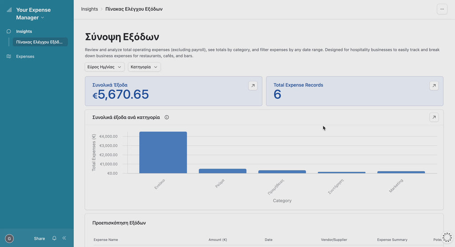455x247 pixels.
Task: Click the Insights speech bubble icon
Action: pyautogui.click(x=9, y=32)
